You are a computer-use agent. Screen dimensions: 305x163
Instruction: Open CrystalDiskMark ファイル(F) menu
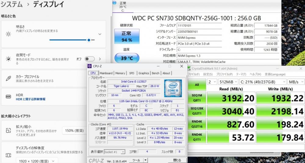click(194, 74)
